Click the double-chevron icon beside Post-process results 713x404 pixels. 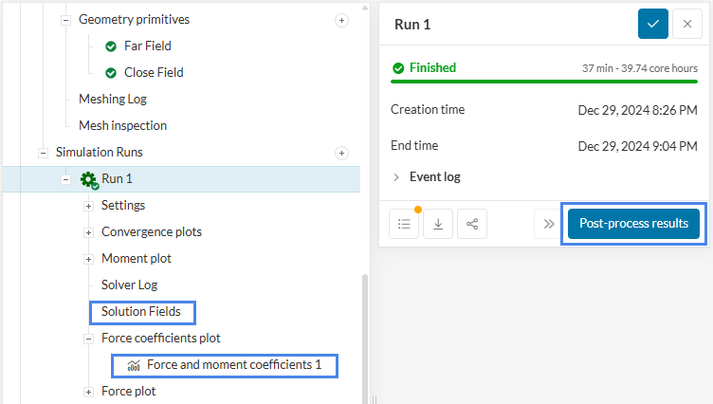548,225
